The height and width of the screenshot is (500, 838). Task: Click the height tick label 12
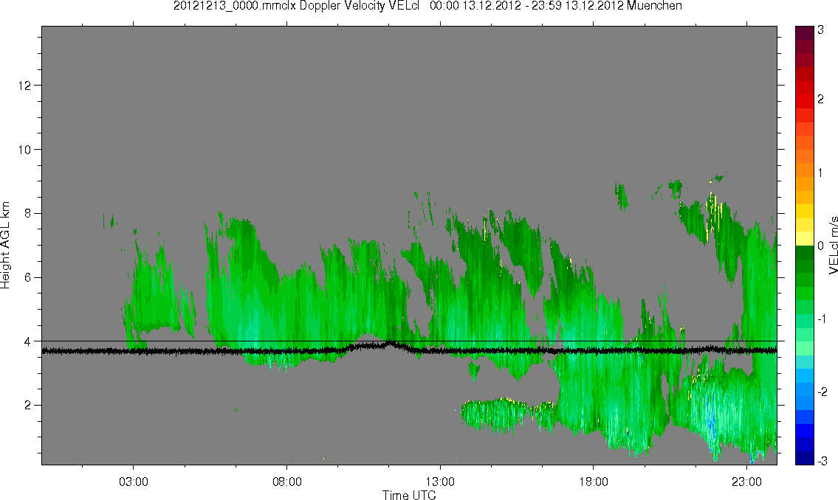[24, 86]
